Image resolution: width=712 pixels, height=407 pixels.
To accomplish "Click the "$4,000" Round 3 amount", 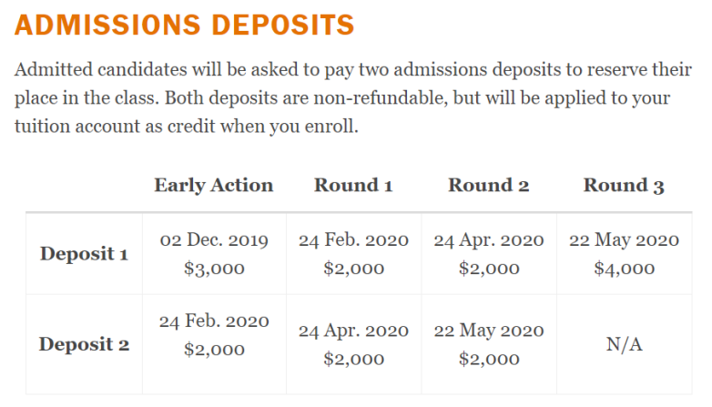I will 624,269.
